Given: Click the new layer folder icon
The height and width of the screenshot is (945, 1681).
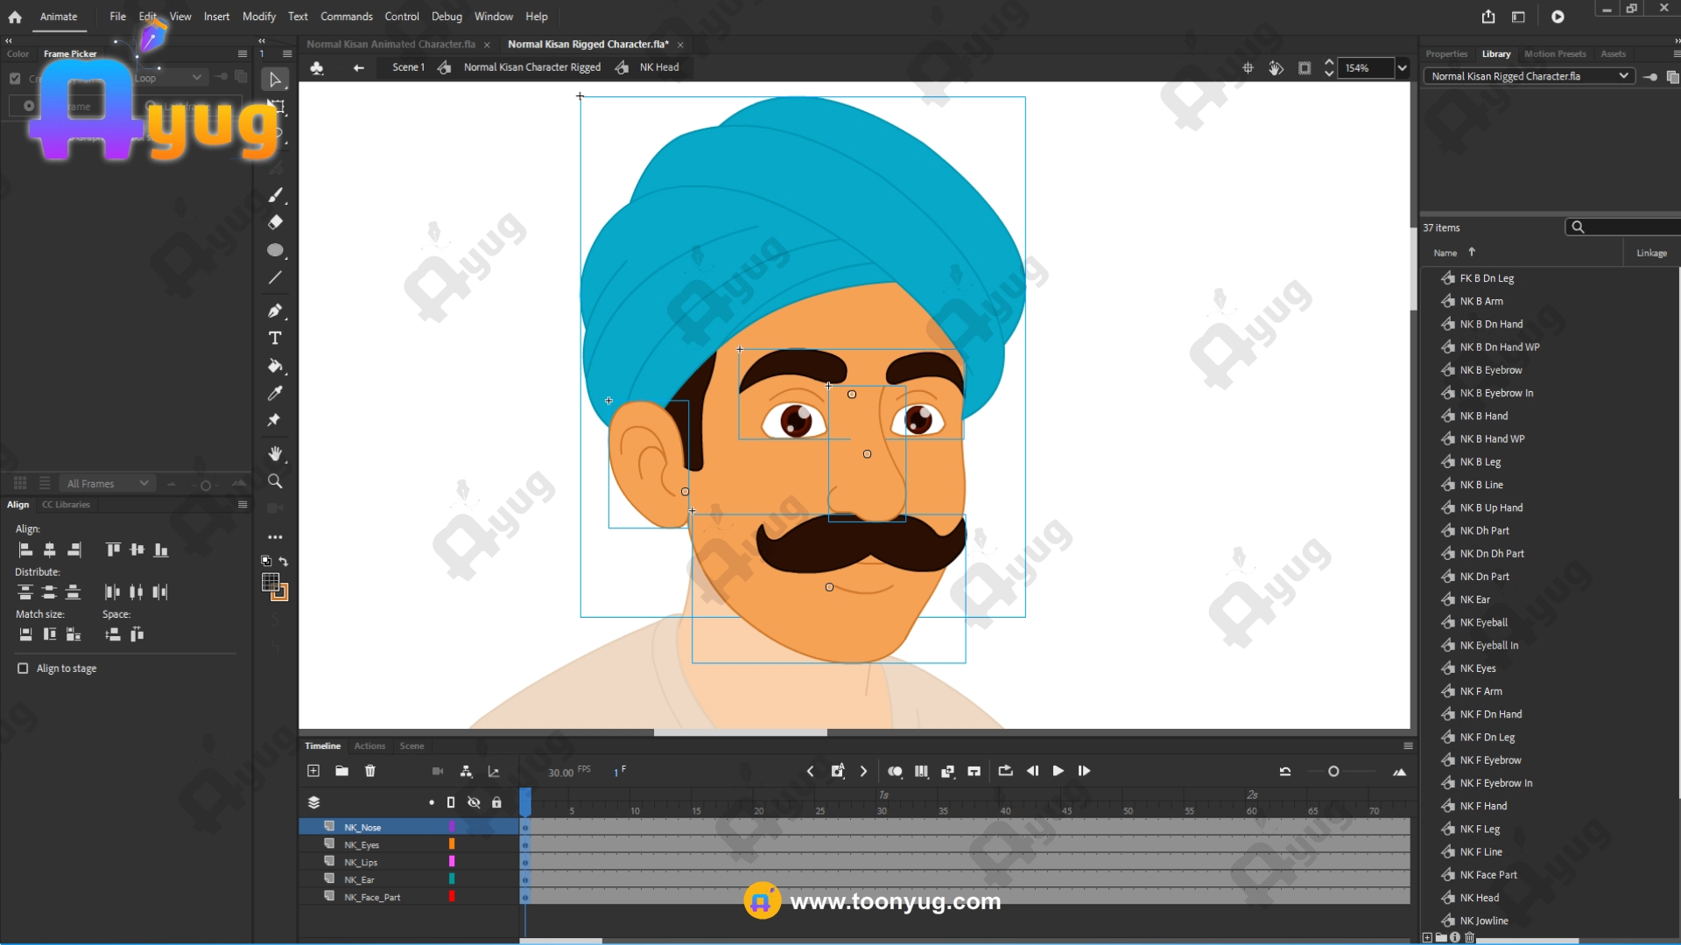Looking at the screenshot, I should point(341,771).
